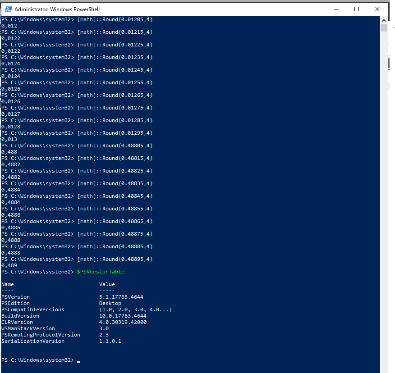Maximize the PowerShell window

point(357,9)
